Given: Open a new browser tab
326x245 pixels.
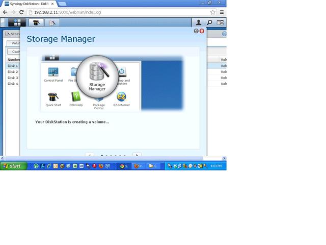Looking at the screenshot, I should 62,4.
